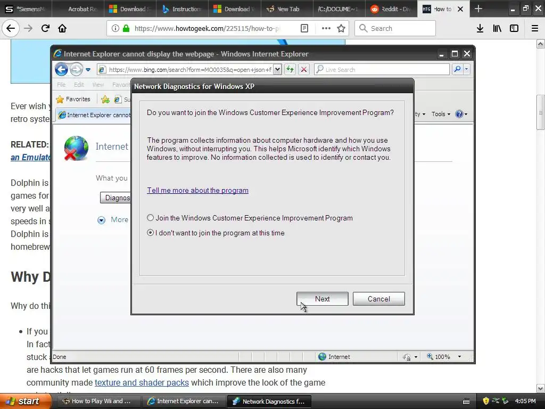The width and height of the screenshot is (545, 409).
Task: Open Firefox downloads arrow
Action: (480, 29)
